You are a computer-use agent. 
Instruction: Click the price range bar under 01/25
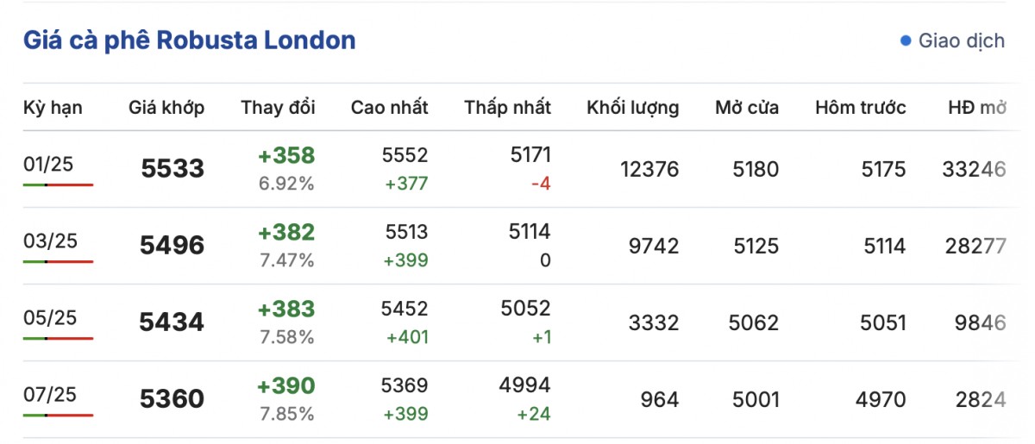58,184
